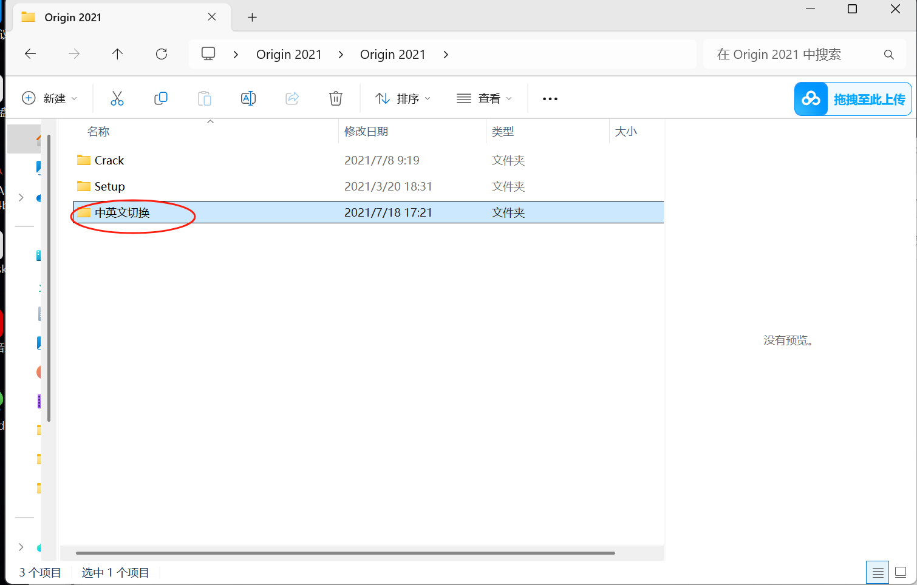Click the 中英文切换 folder icon
Viewport: 917px width, 585px height.
coord(84,212)
